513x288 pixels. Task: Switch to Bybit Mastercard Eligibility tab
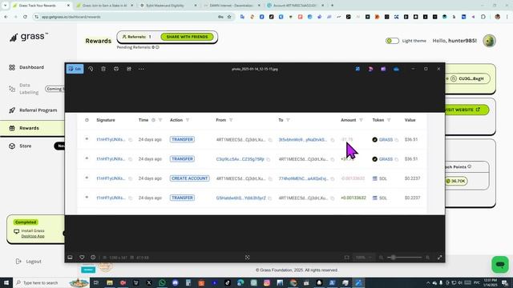[168, 6]
